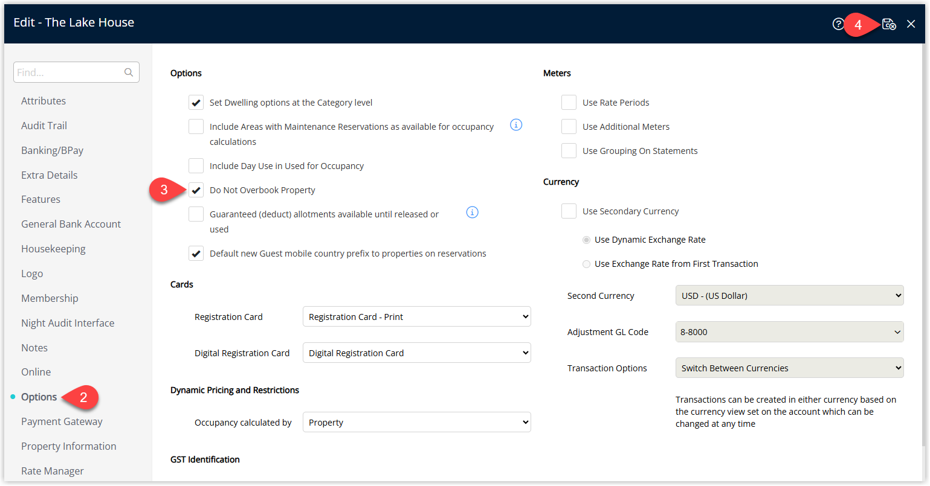The height and width of the screenshot is (486, 930).
Task: Go to Attributes section
Action: point(44,101)
